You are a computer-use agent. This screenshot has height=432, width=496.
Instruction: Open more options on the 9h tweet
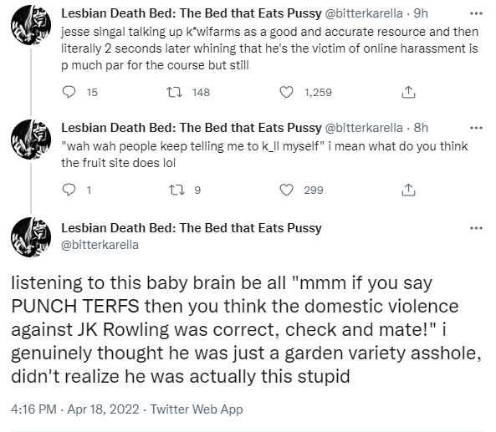click(x=476, y=13)
